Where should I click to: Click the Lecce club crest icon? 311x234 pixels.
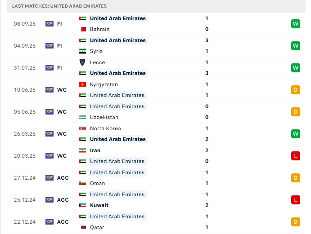point(82,62)
